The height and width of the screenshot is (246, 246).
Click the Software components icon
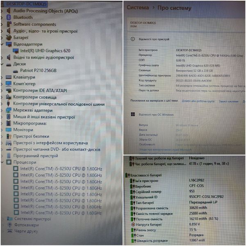(x=9, y=24)
